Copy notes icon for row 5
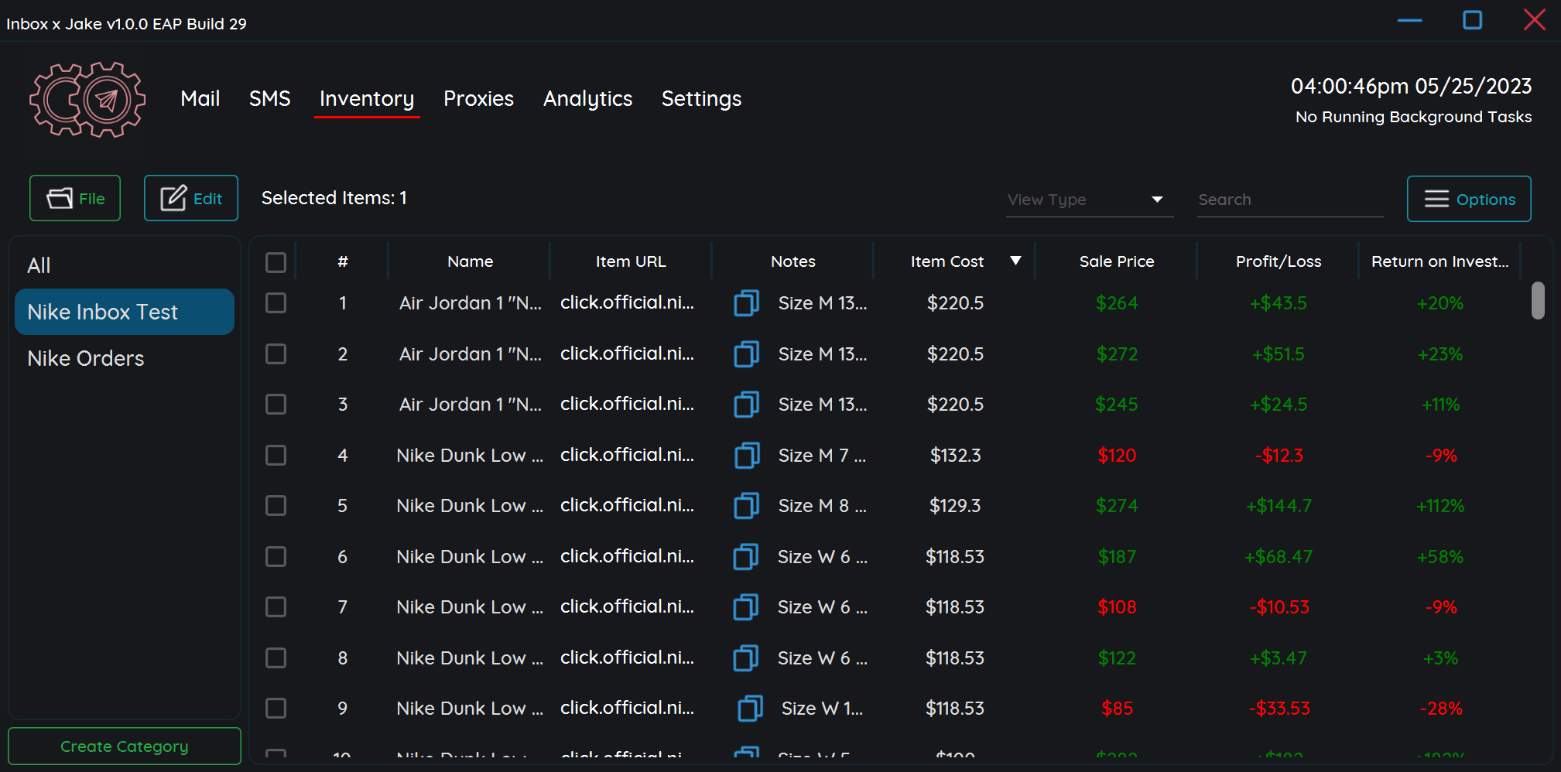Screen dimensions: 1561x772 click(746, 505)
